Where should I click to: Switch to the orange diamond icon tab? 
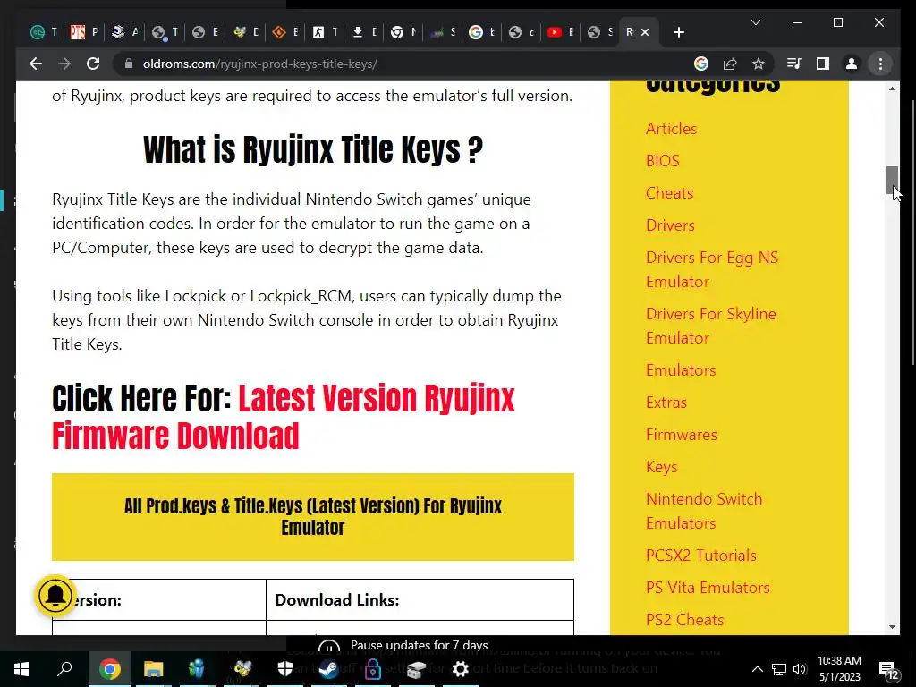pyautogui.click(x=285, y=32)
